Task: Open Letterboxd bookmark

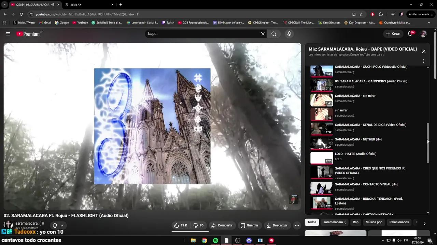Action: (142, 23)
